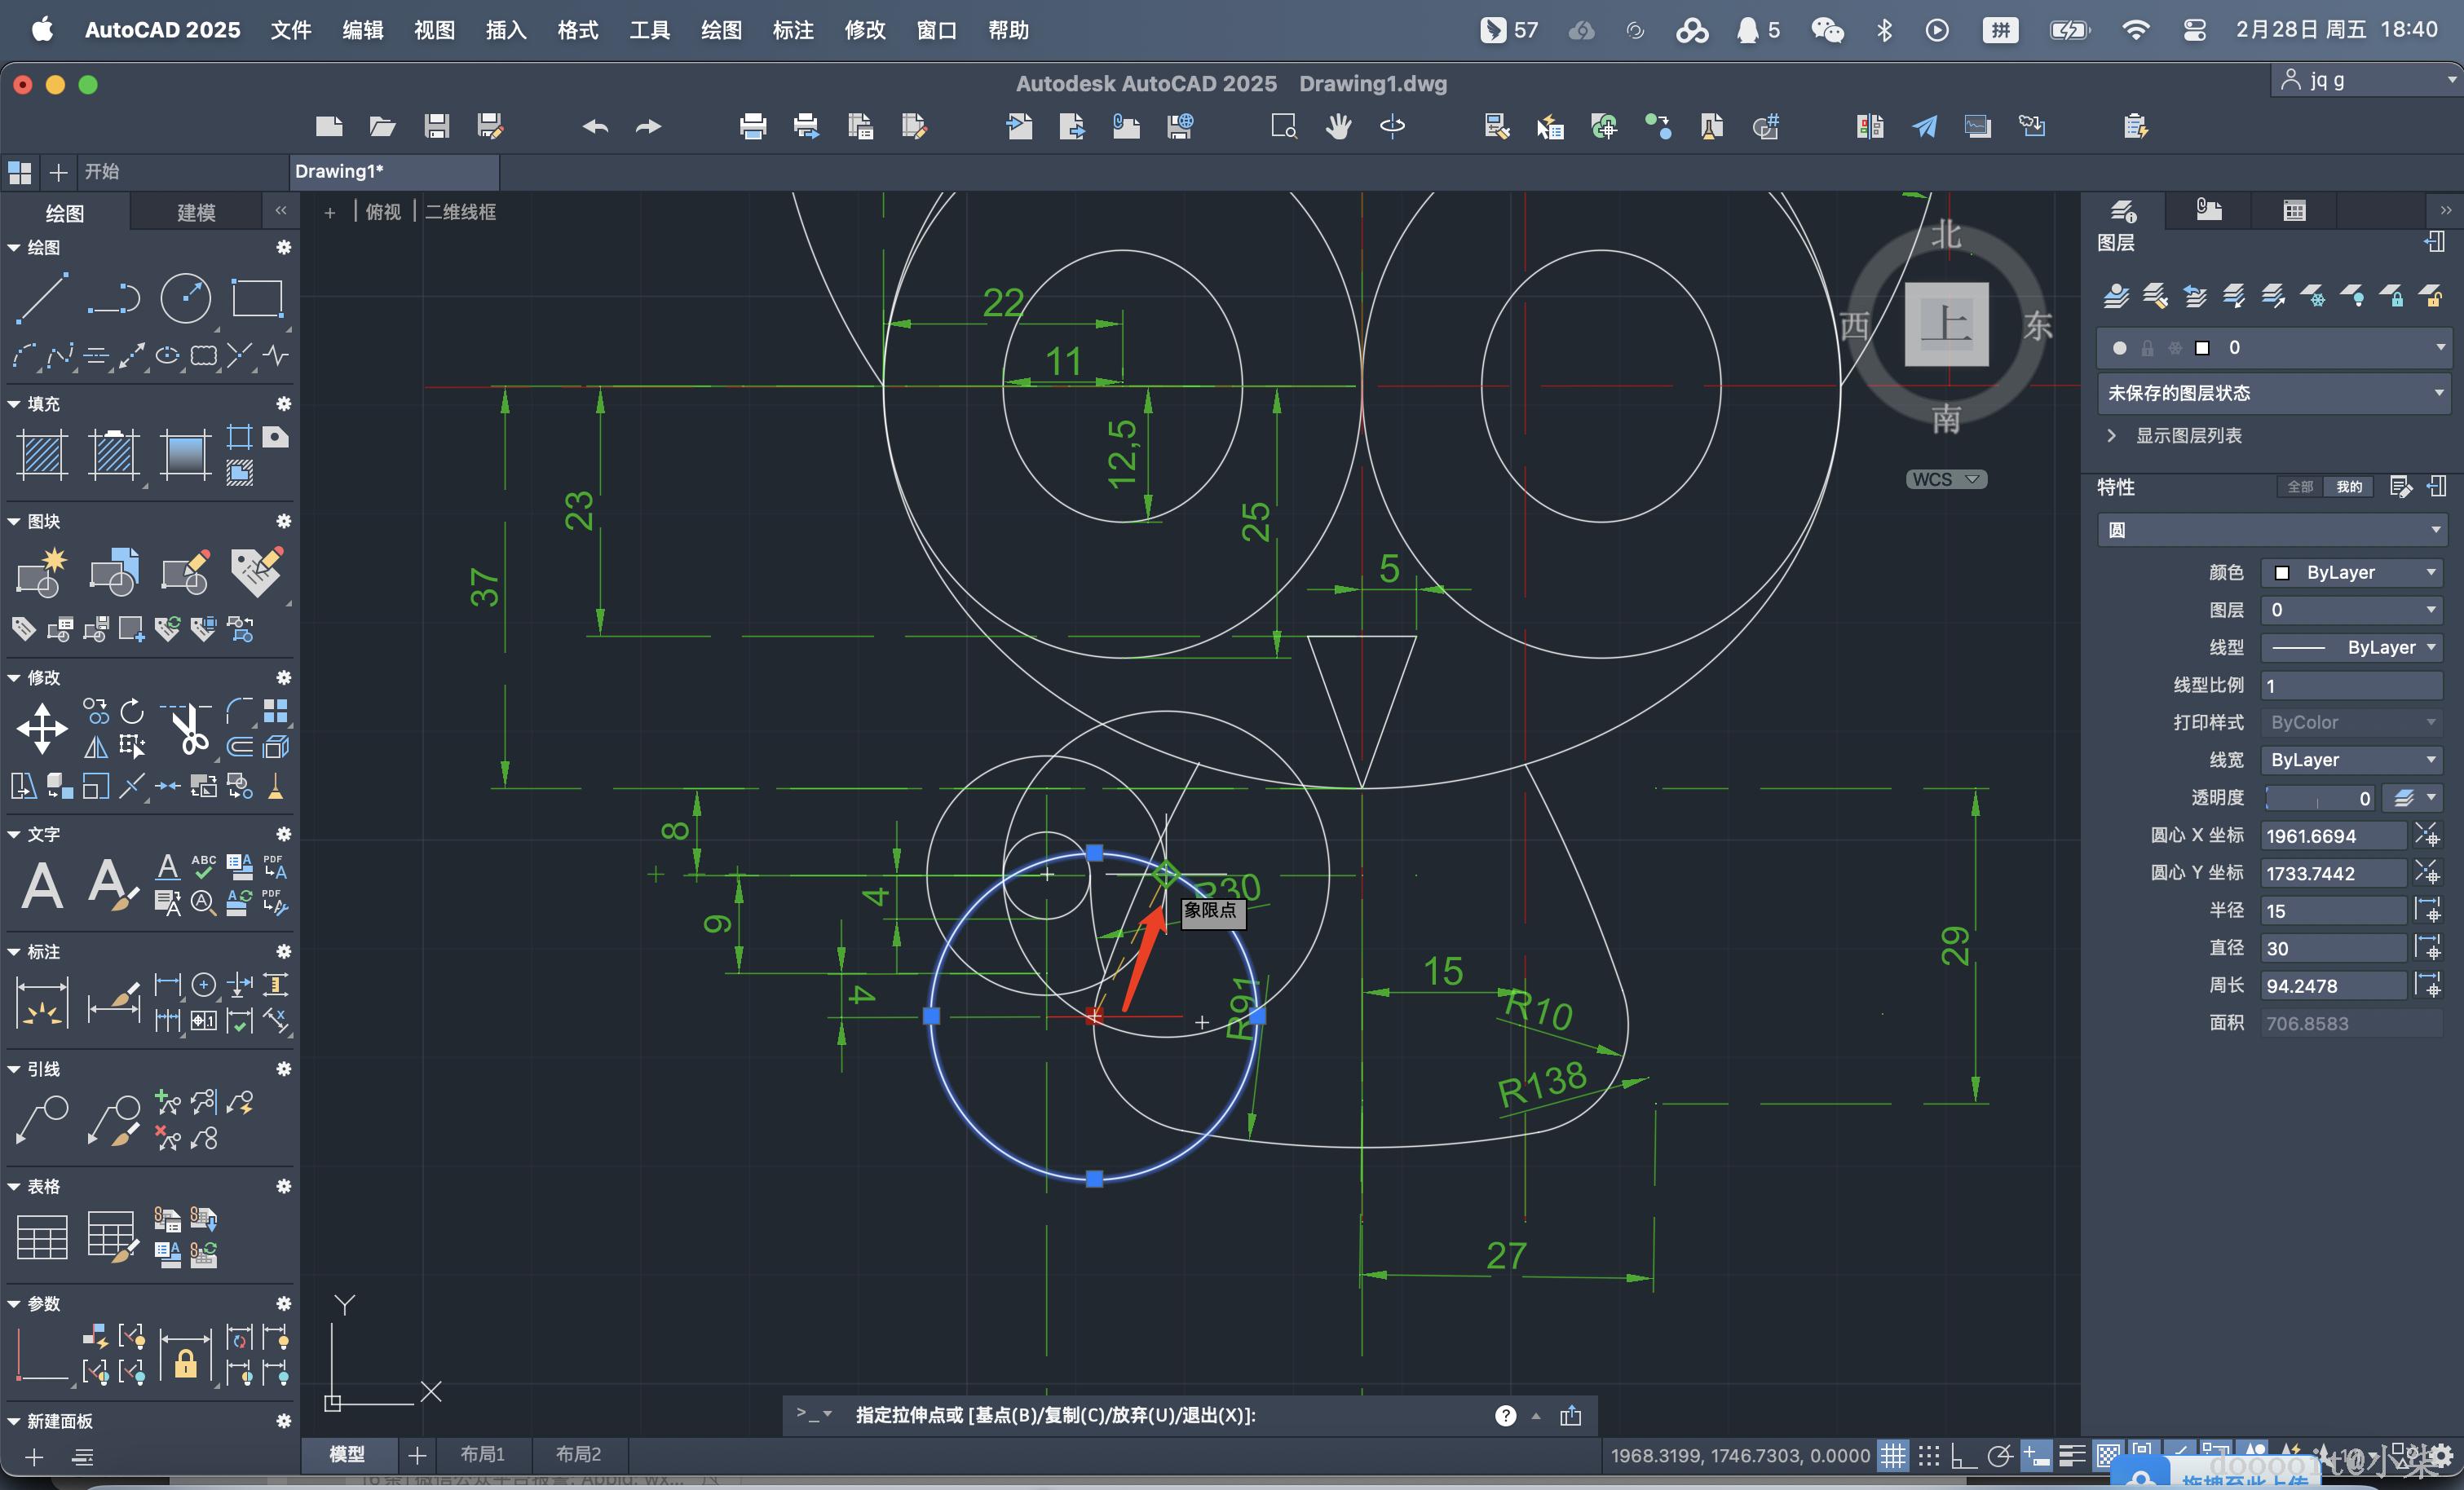Image resolution: width=2464 pixels, height=1490 pixels.
Task: Select the Line drawing tool
Action: click(x=42, y=298)
